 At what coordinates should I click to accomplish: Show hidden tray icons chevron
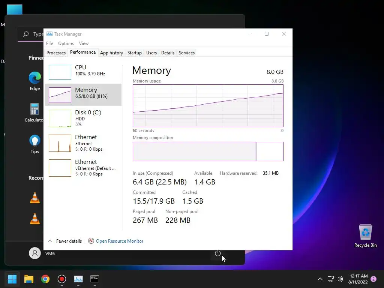pos(320,279)
